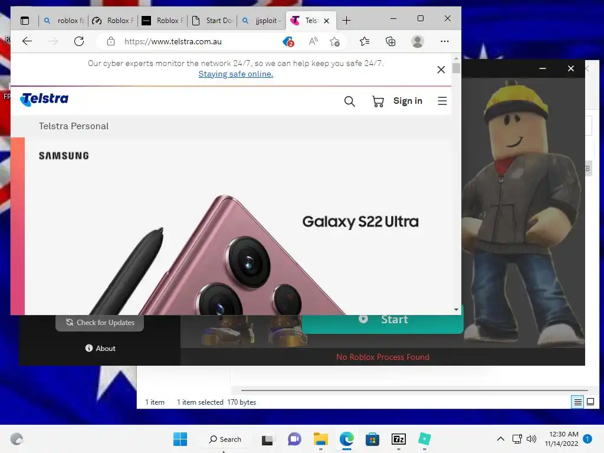This screenshot has width=604, height=453.
Task: Open File Explorer from taskbar
Action: pyautogui.click(x=320, y=439)
